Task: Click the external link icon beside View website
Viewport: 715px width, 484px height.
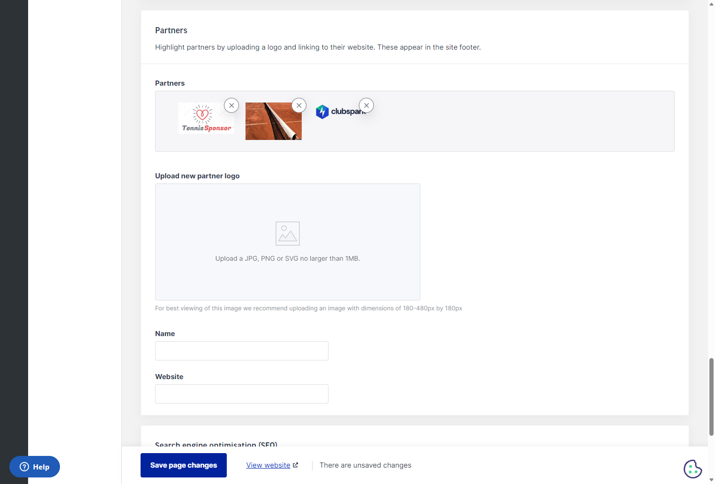Action: point(296,465)
